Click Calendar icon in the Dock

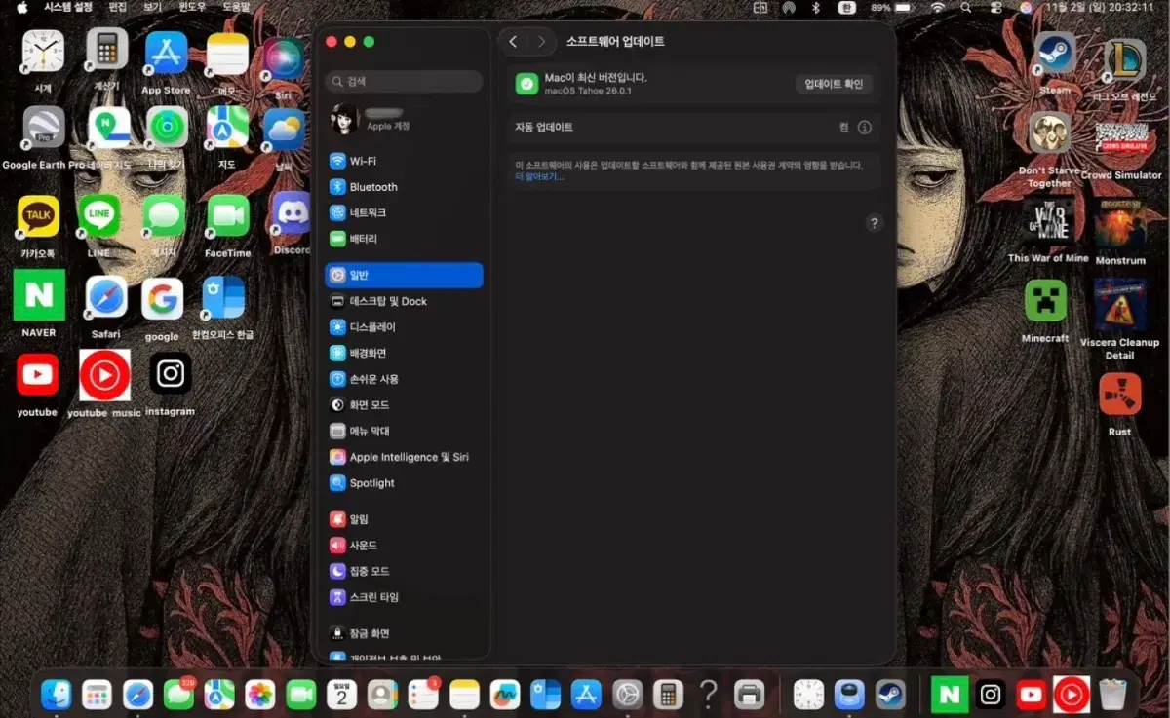[x=342, y=694]
